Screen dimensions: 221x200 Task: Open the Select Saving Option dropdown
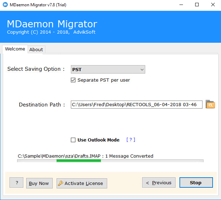tap(108, 69)
